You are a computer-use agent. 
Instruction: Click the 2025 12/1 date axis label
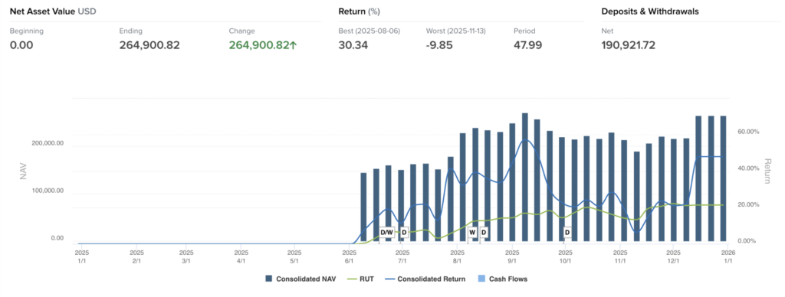tap(673, 257)
